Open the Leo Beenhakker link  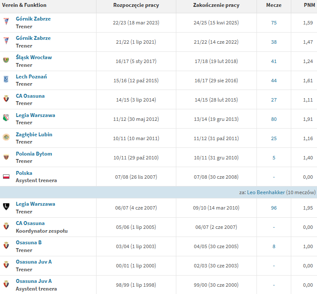point(266,192)
